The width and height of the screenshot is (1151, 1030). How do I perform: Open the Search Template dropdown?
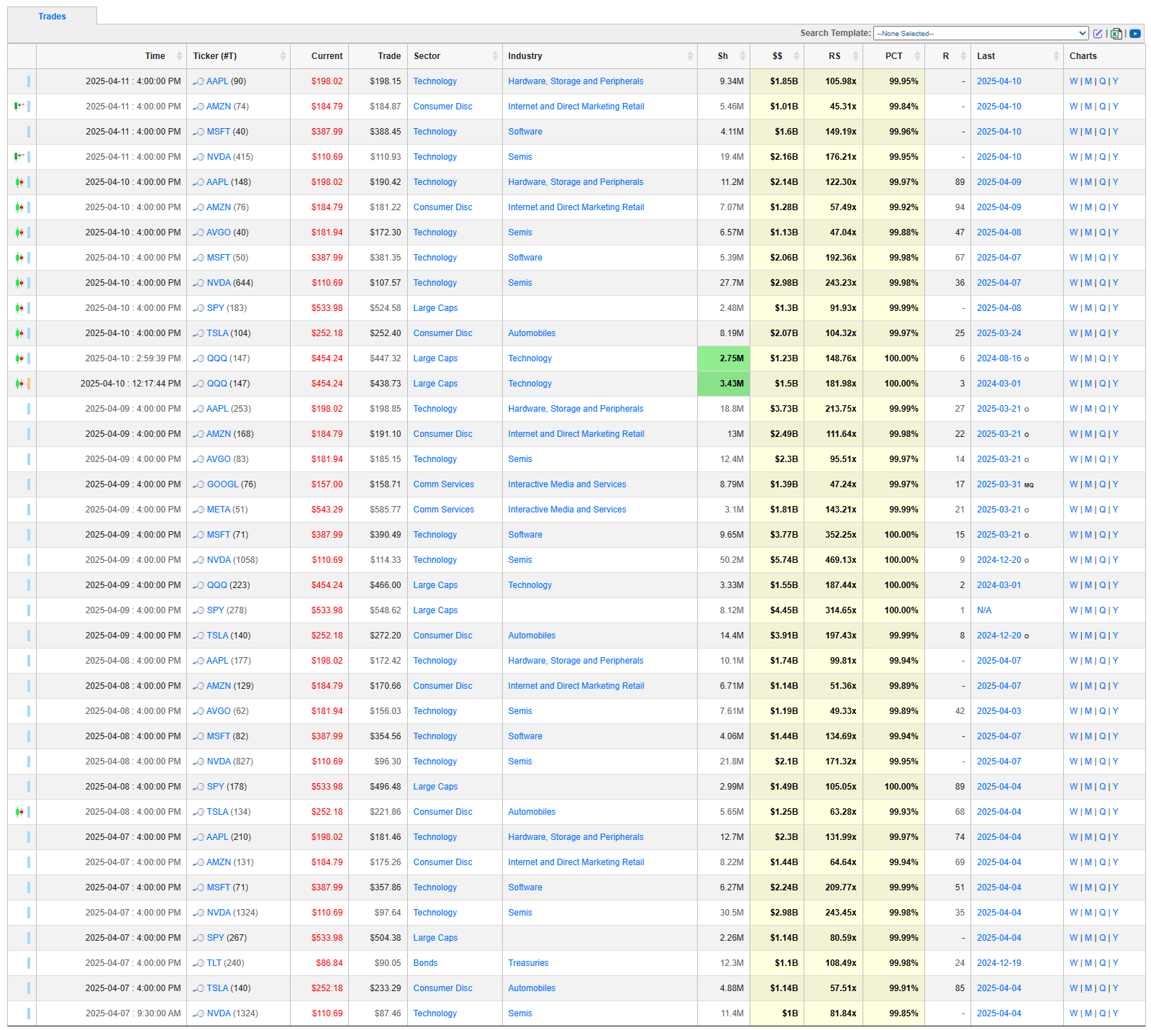tap(981, 33)
